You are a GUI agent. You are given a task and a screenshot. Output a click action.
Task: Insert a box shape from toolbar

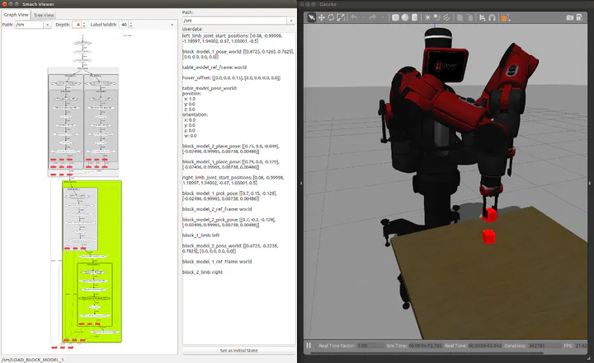tap(395, 17)
